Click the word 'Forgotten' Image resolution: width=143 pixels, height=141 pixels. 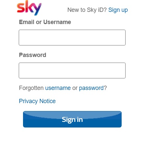coord(31,88)
